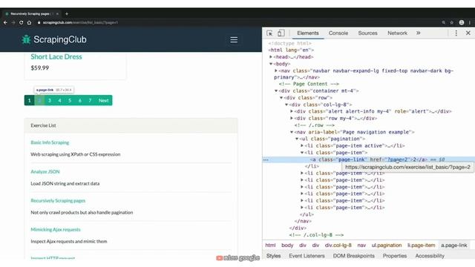Switch to the Elements tab
The image size is (475, 267).
[308, 33]
